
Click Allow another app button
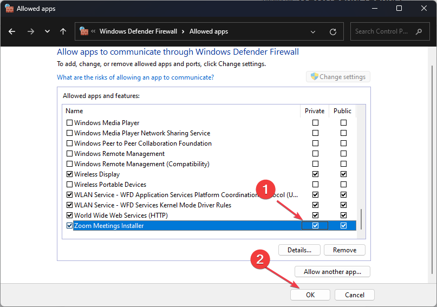coord(332,272)
